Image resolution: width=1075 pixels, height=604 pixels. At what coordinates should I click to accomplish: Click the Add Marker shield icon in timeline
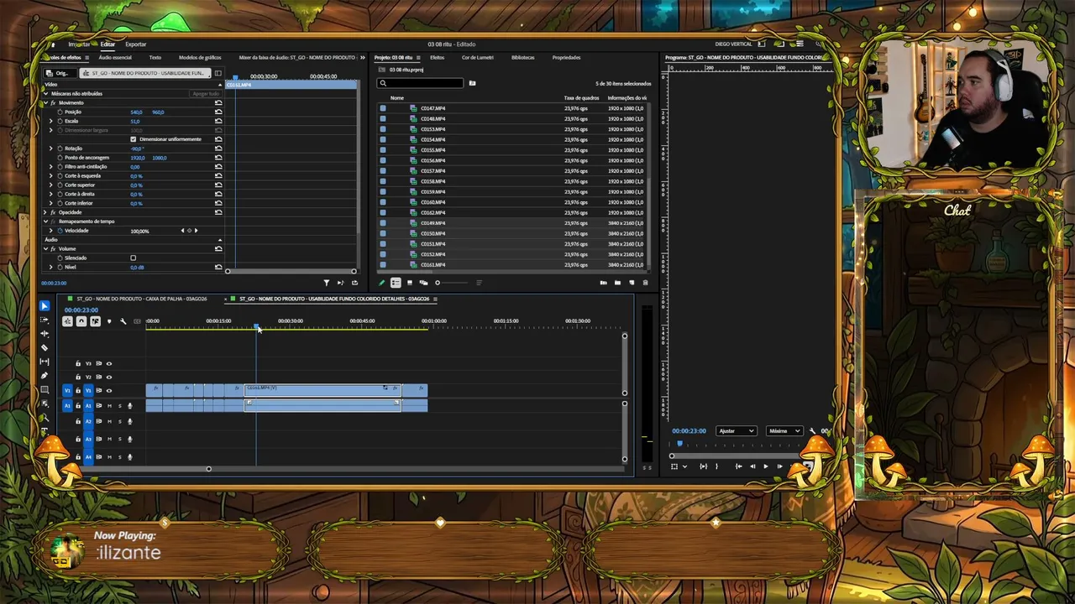pyautogui.click(x=108, y=321)
